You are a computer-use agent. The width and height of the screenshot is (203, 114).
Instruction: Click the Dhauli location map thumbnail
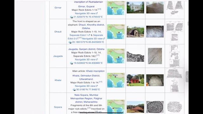pyautogui.click(x=116, y=32)
